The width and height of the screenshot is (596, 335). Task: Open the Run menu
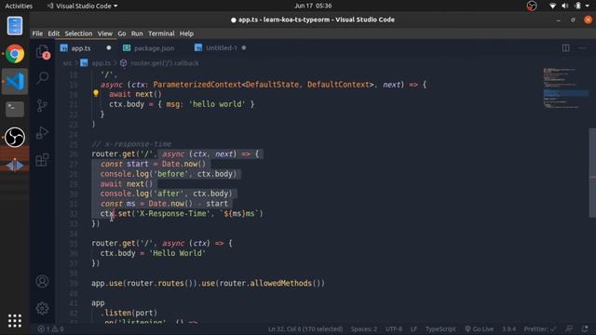pos(137,33)
